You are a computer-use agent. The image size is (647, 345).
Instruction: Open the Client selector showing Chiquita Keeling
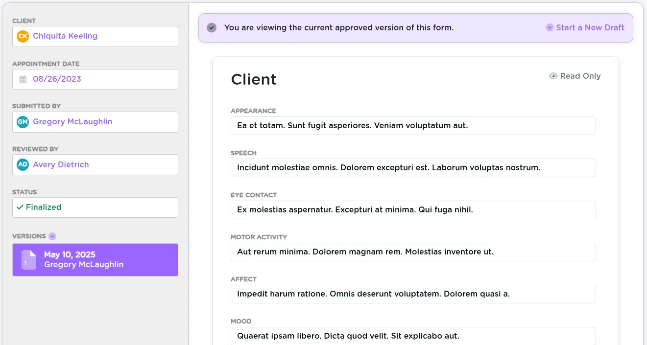tap(95, 36)
